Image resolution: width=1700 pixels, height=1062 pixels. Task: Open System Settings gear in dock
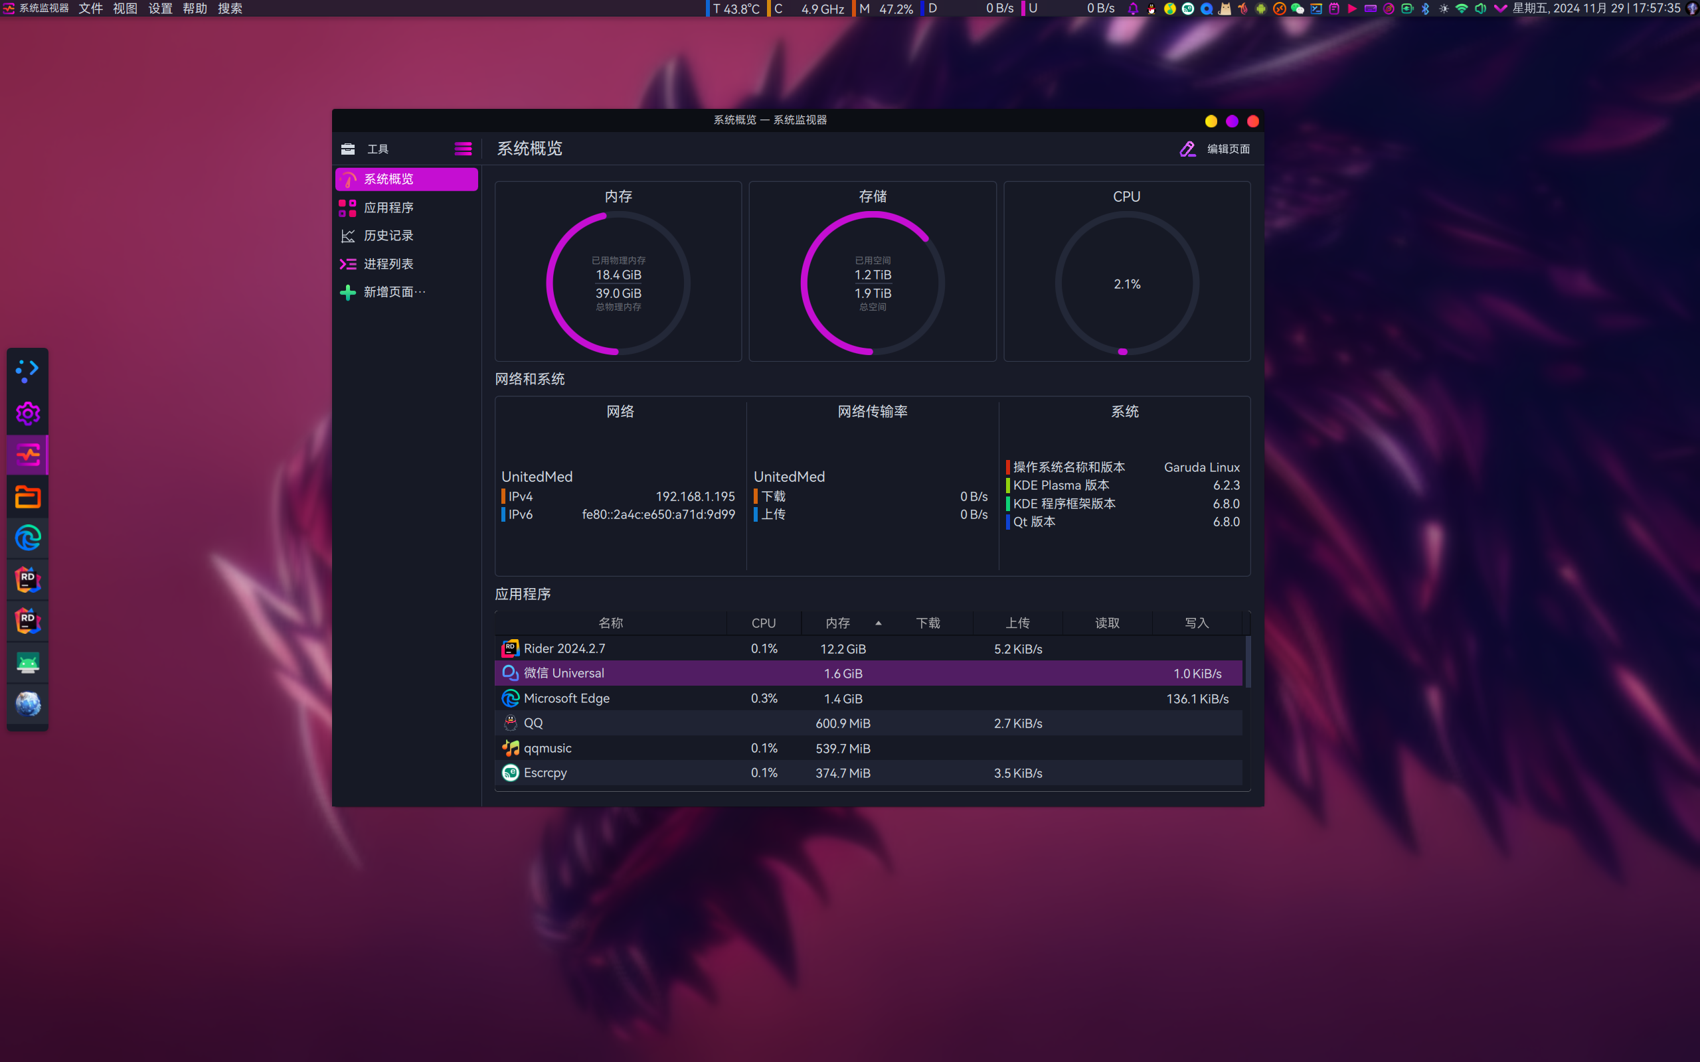tap(28, 414)
